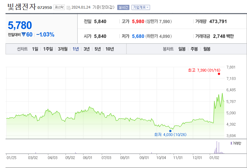Click the 상한가 7,590 text
247x168 pixels.
pos(158,21)
